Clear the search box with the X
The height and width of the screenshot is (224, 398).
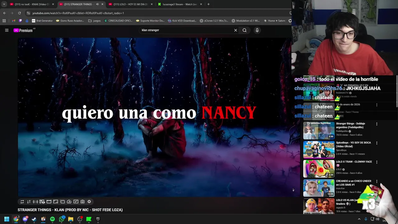click(x=236, y=30)
